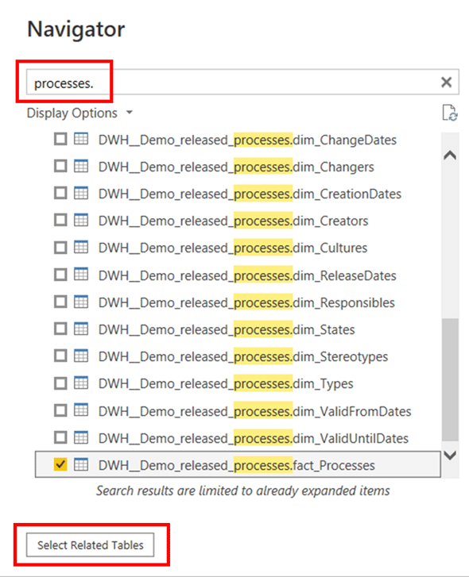Click the refresh navigator icon
The width and height of the screenshot is (469, 577).
click(449, 113)
